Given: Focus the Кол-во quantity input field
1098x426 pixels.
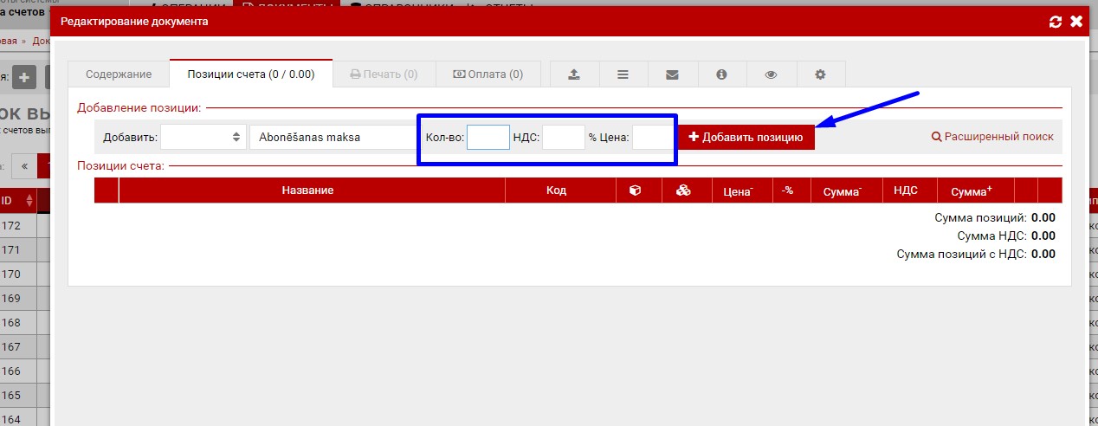Looking at the screenshot, I should point(488,137).
